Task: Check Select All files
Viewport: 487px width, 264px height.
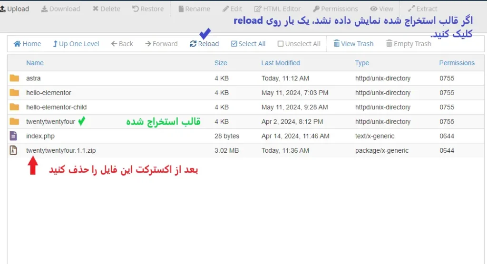Action: click(248, 44)
